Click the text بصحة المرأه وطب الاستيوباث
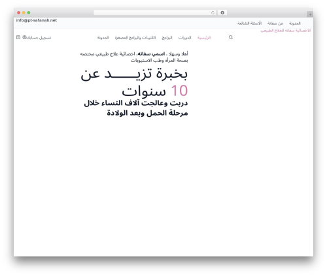Image resolution: width=327 pixels, height=276 pixels. pyautogui.click(x=159, y=60)
